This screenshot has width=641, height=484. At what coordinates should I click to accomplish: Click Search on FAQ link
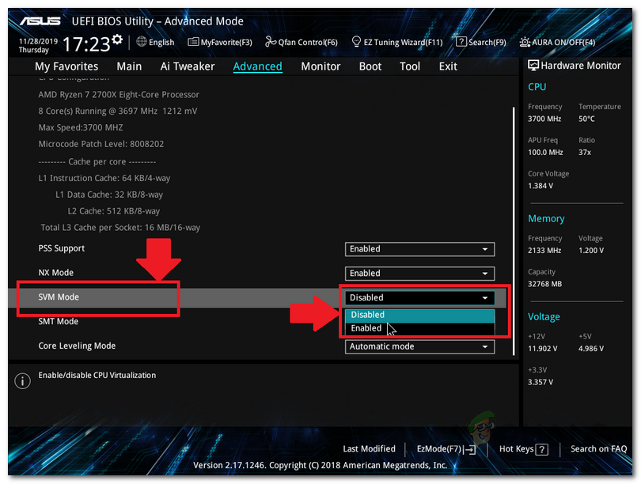(598, 449)
